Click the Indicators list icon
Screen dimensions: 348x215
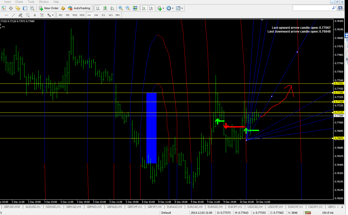[160, 8]
